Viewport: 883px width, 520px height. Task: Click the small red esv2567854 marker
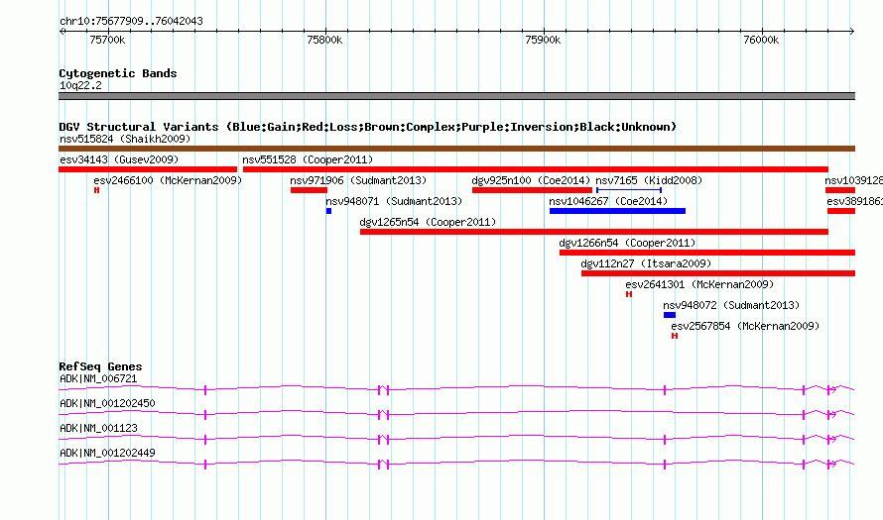tap(675, 336)
